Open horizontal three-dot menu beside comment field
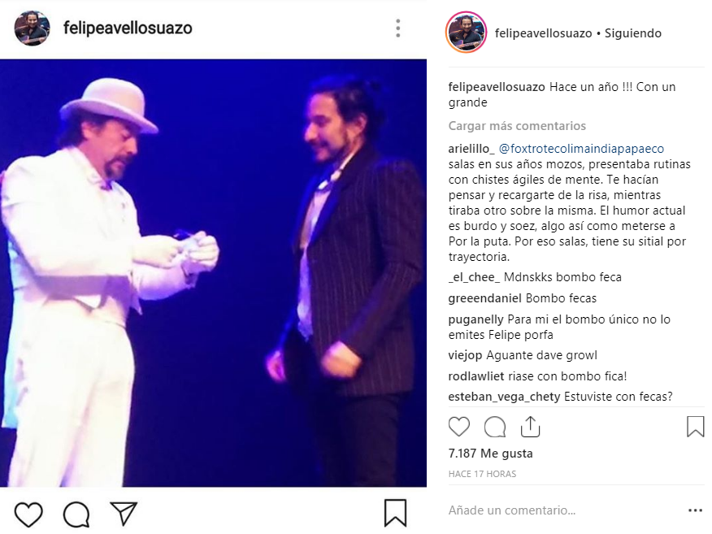The height and width of the screenshot is (534, 712). point(695,510)
